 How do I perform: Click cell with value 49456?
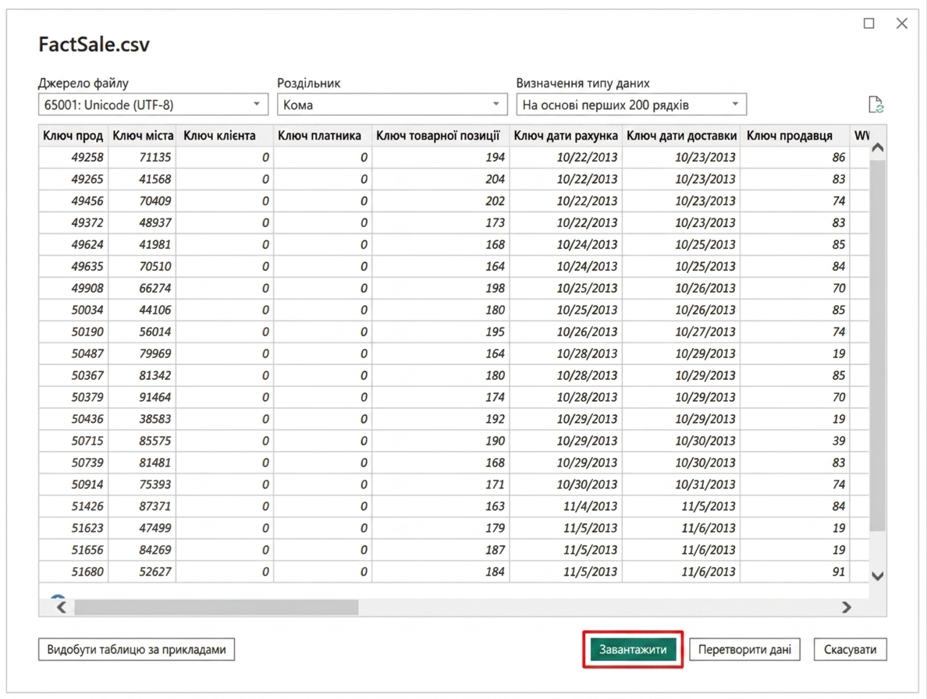(x=73, y=201)
